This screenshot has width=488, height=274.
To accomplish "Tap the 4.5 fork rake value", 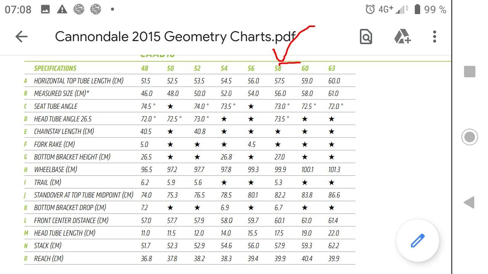I will tap(251, 144).
